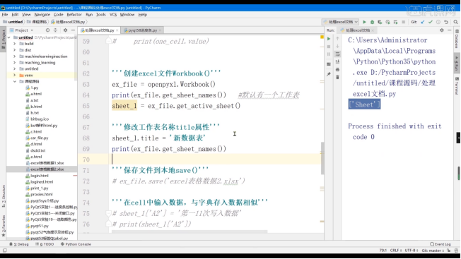Image resolution: width=461 pixels, height=259 pixels.
Task: Show Git history clock icon
Action: point(438,22)
